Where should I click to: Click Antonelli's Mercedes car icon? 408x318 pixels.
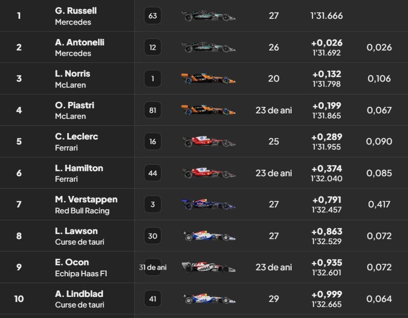coord(208,47)
